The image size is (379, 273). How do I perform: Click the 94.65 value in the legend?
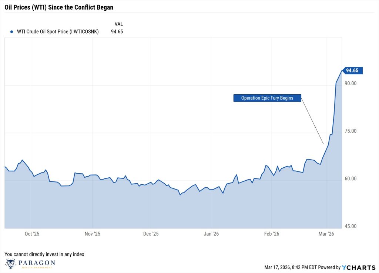(x=117, y=32)
